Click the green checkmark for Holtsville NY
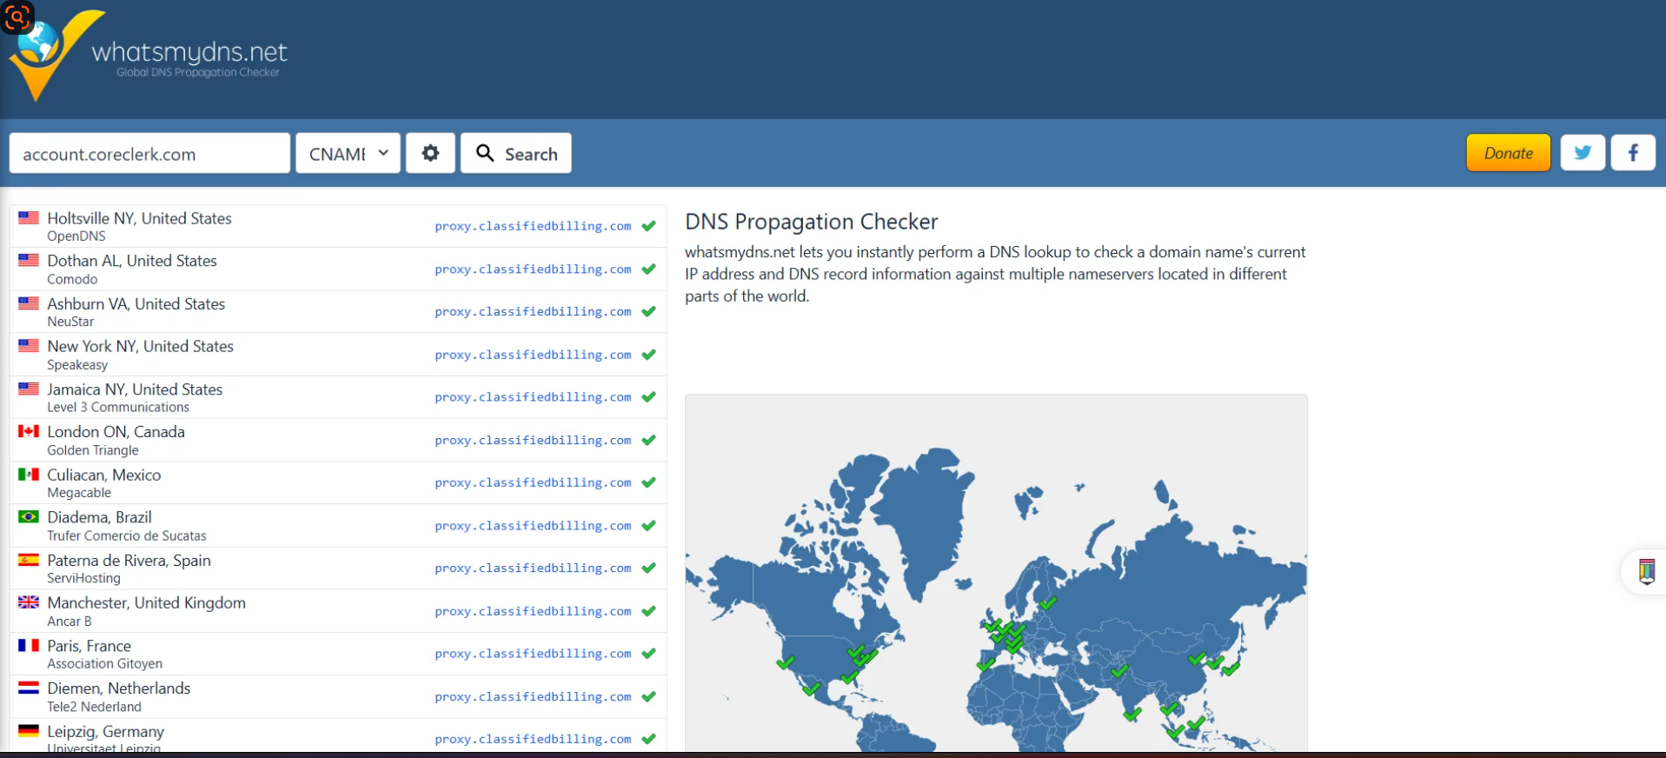The image size is (1666, 758). pyautogui.click(x=648, y=226)
